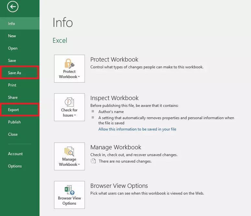
Task: Click the Browser View Options button label
Action: tap(70, 201)
